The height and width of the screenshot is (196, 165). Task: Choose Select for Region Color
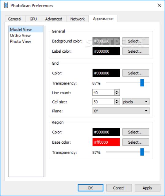pyautogui.click(x=136, y=132)
